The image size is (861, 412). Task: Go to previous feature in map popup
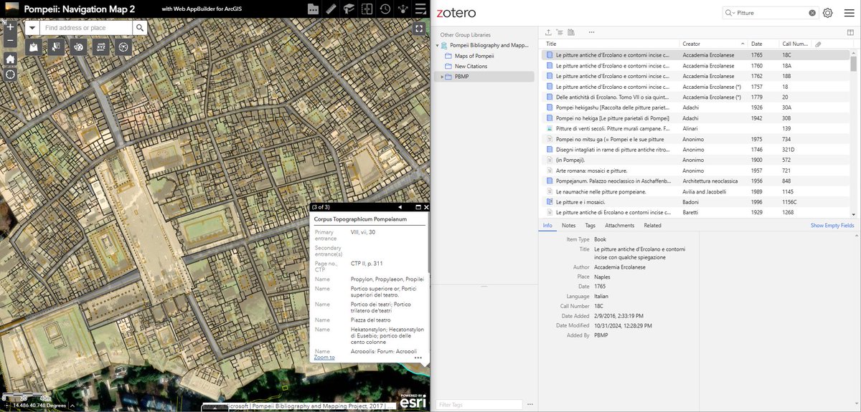[x=400, y=207]
